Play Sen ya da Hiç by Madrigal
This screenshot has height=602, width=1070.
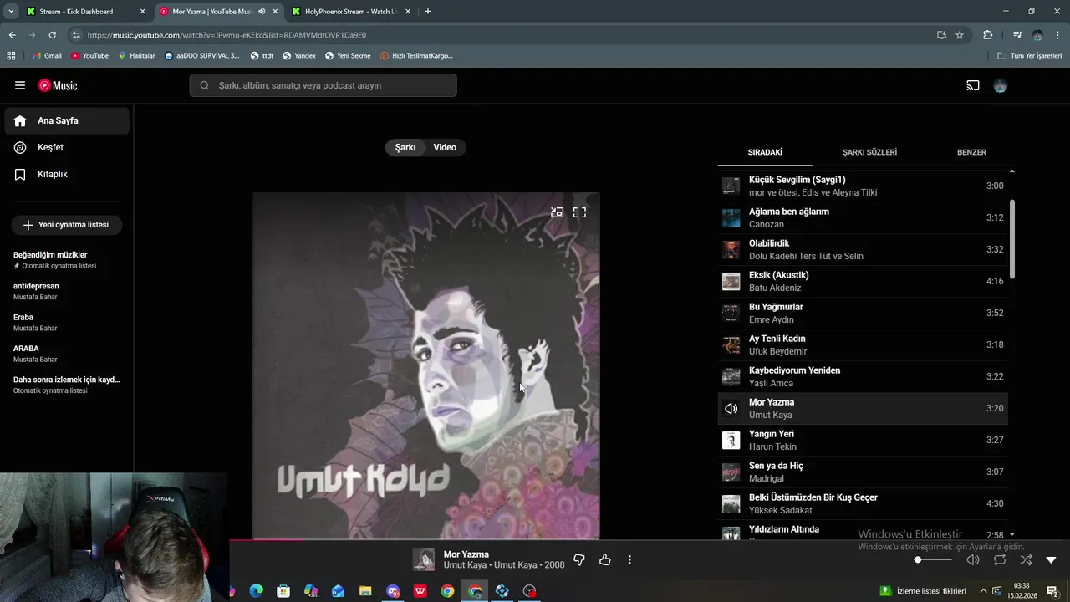(x=863, y=472)
